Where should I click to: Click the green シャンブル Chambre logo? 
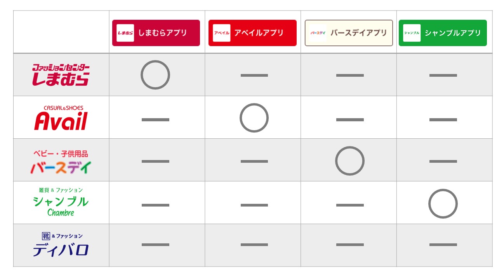tap(61, 201)
